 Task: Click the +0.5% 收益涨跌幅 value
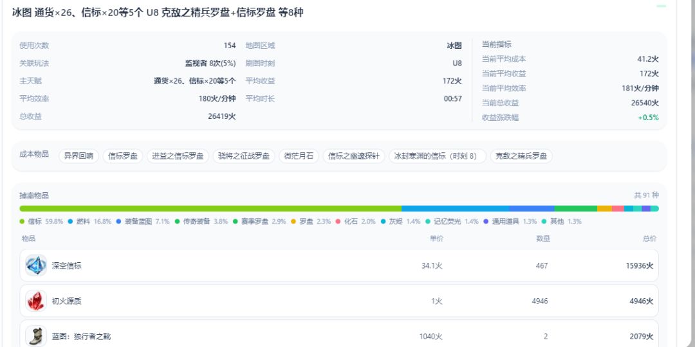(x=648, y=118)
